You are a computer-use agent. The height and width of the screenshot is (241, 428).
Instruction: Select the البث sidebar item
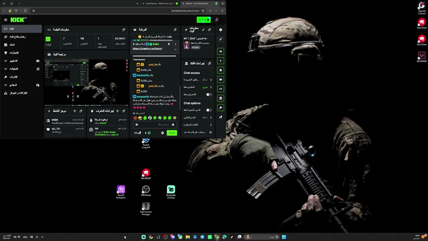21,29
